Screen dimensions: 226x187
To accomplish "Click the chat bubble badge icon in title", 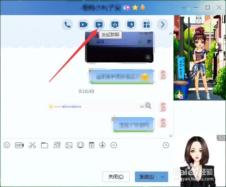I will [x=126, y=8].
